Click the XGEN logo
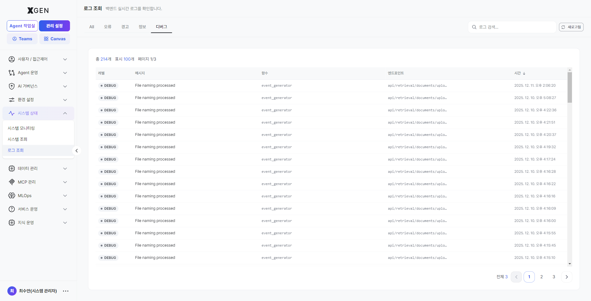The width and height of the screenshot is (591, 301). click(38, 10)
